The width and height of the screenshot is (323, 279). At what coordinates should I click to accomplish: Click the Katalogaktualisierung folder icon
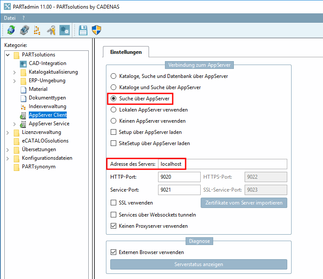[24, 72]
